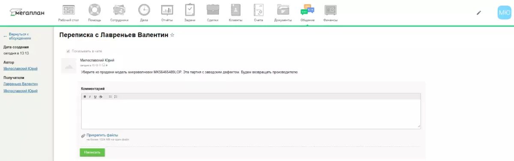Insert a bulleted list in comment
Viewport: 514px width, 161px height.
tap(110, 97)
